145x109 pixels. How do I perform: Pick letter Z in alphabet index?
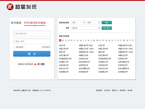(x=133, y=40)
